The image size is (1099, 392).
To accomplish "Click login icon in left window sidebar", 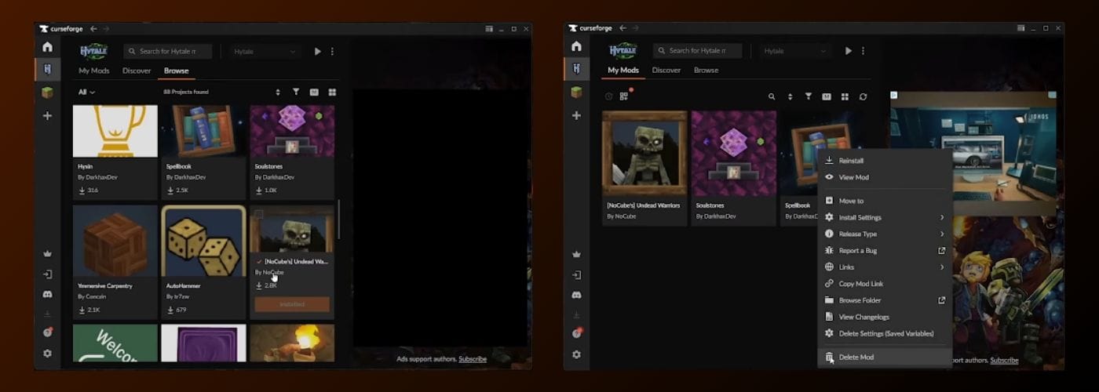I will pos(47,274).
